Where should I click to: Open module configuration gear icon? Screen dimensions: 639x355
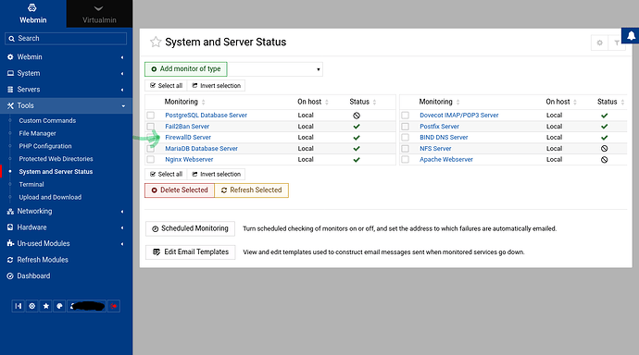coord(599,43)
